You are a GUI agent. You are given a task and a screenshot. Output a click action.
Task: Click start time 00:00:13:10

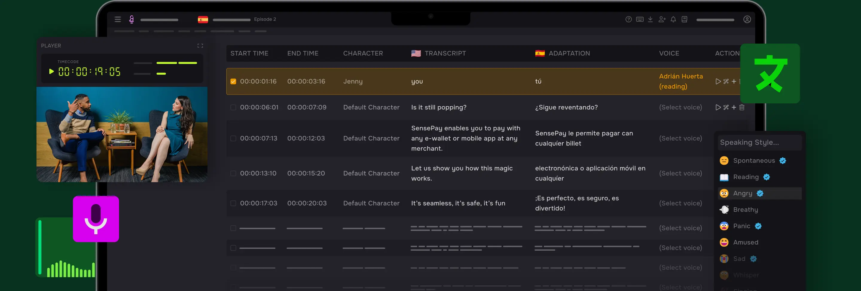tap(258, 173)
